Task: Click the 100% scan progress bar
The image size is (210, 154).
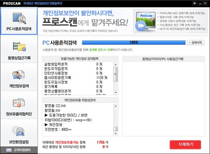Action: tap(134, 42)
